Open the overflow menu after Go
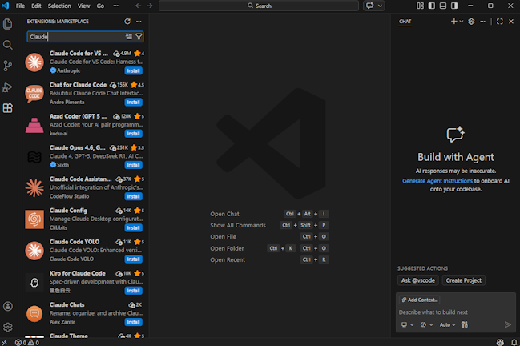 click(115, 6)
